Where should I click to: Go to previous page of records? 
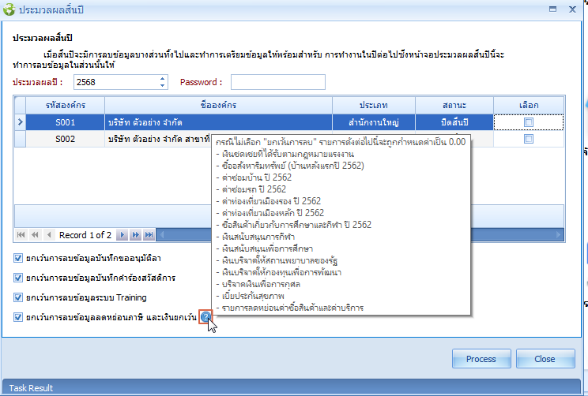tap(34, 235)
